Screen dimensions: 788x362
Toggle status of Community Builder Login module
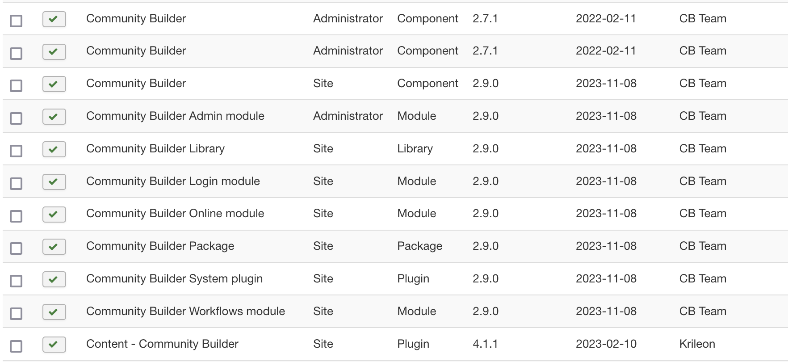[x=54, y=182]
